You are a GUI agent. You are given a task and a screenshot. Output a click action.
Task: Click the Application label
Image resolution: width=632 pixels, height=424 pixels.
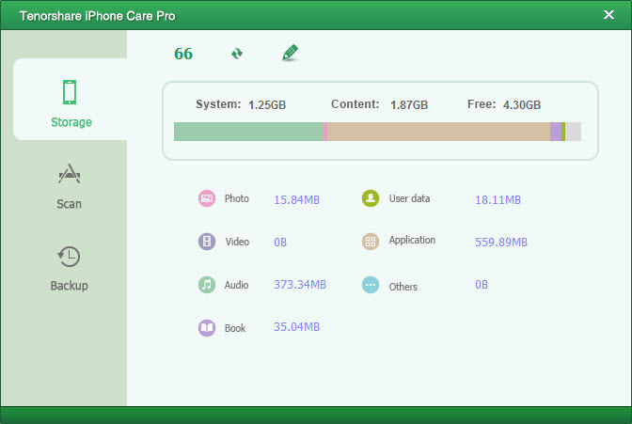click(412, 241)
